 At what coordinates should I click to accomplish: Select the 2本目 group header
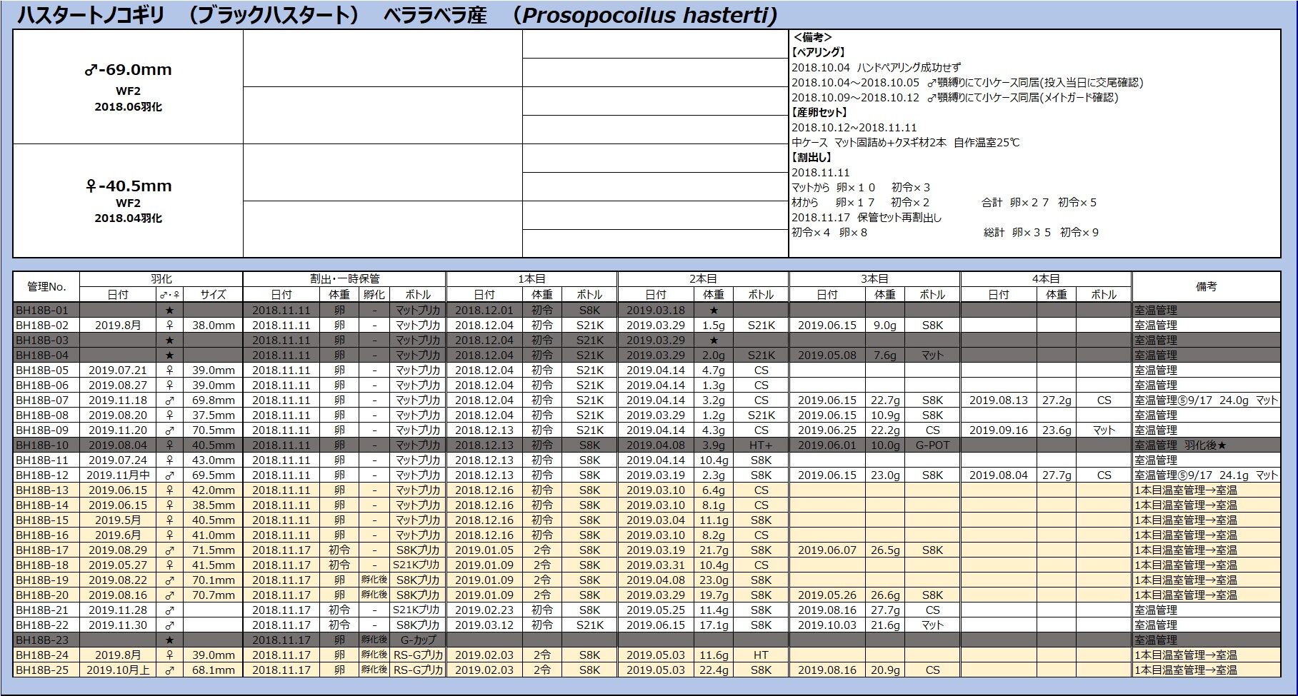(x=703, y=279)
